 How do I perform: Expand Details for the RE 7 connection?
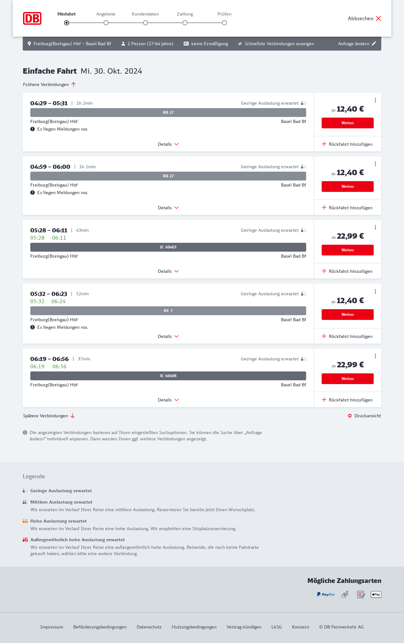[x=168, y=336]
